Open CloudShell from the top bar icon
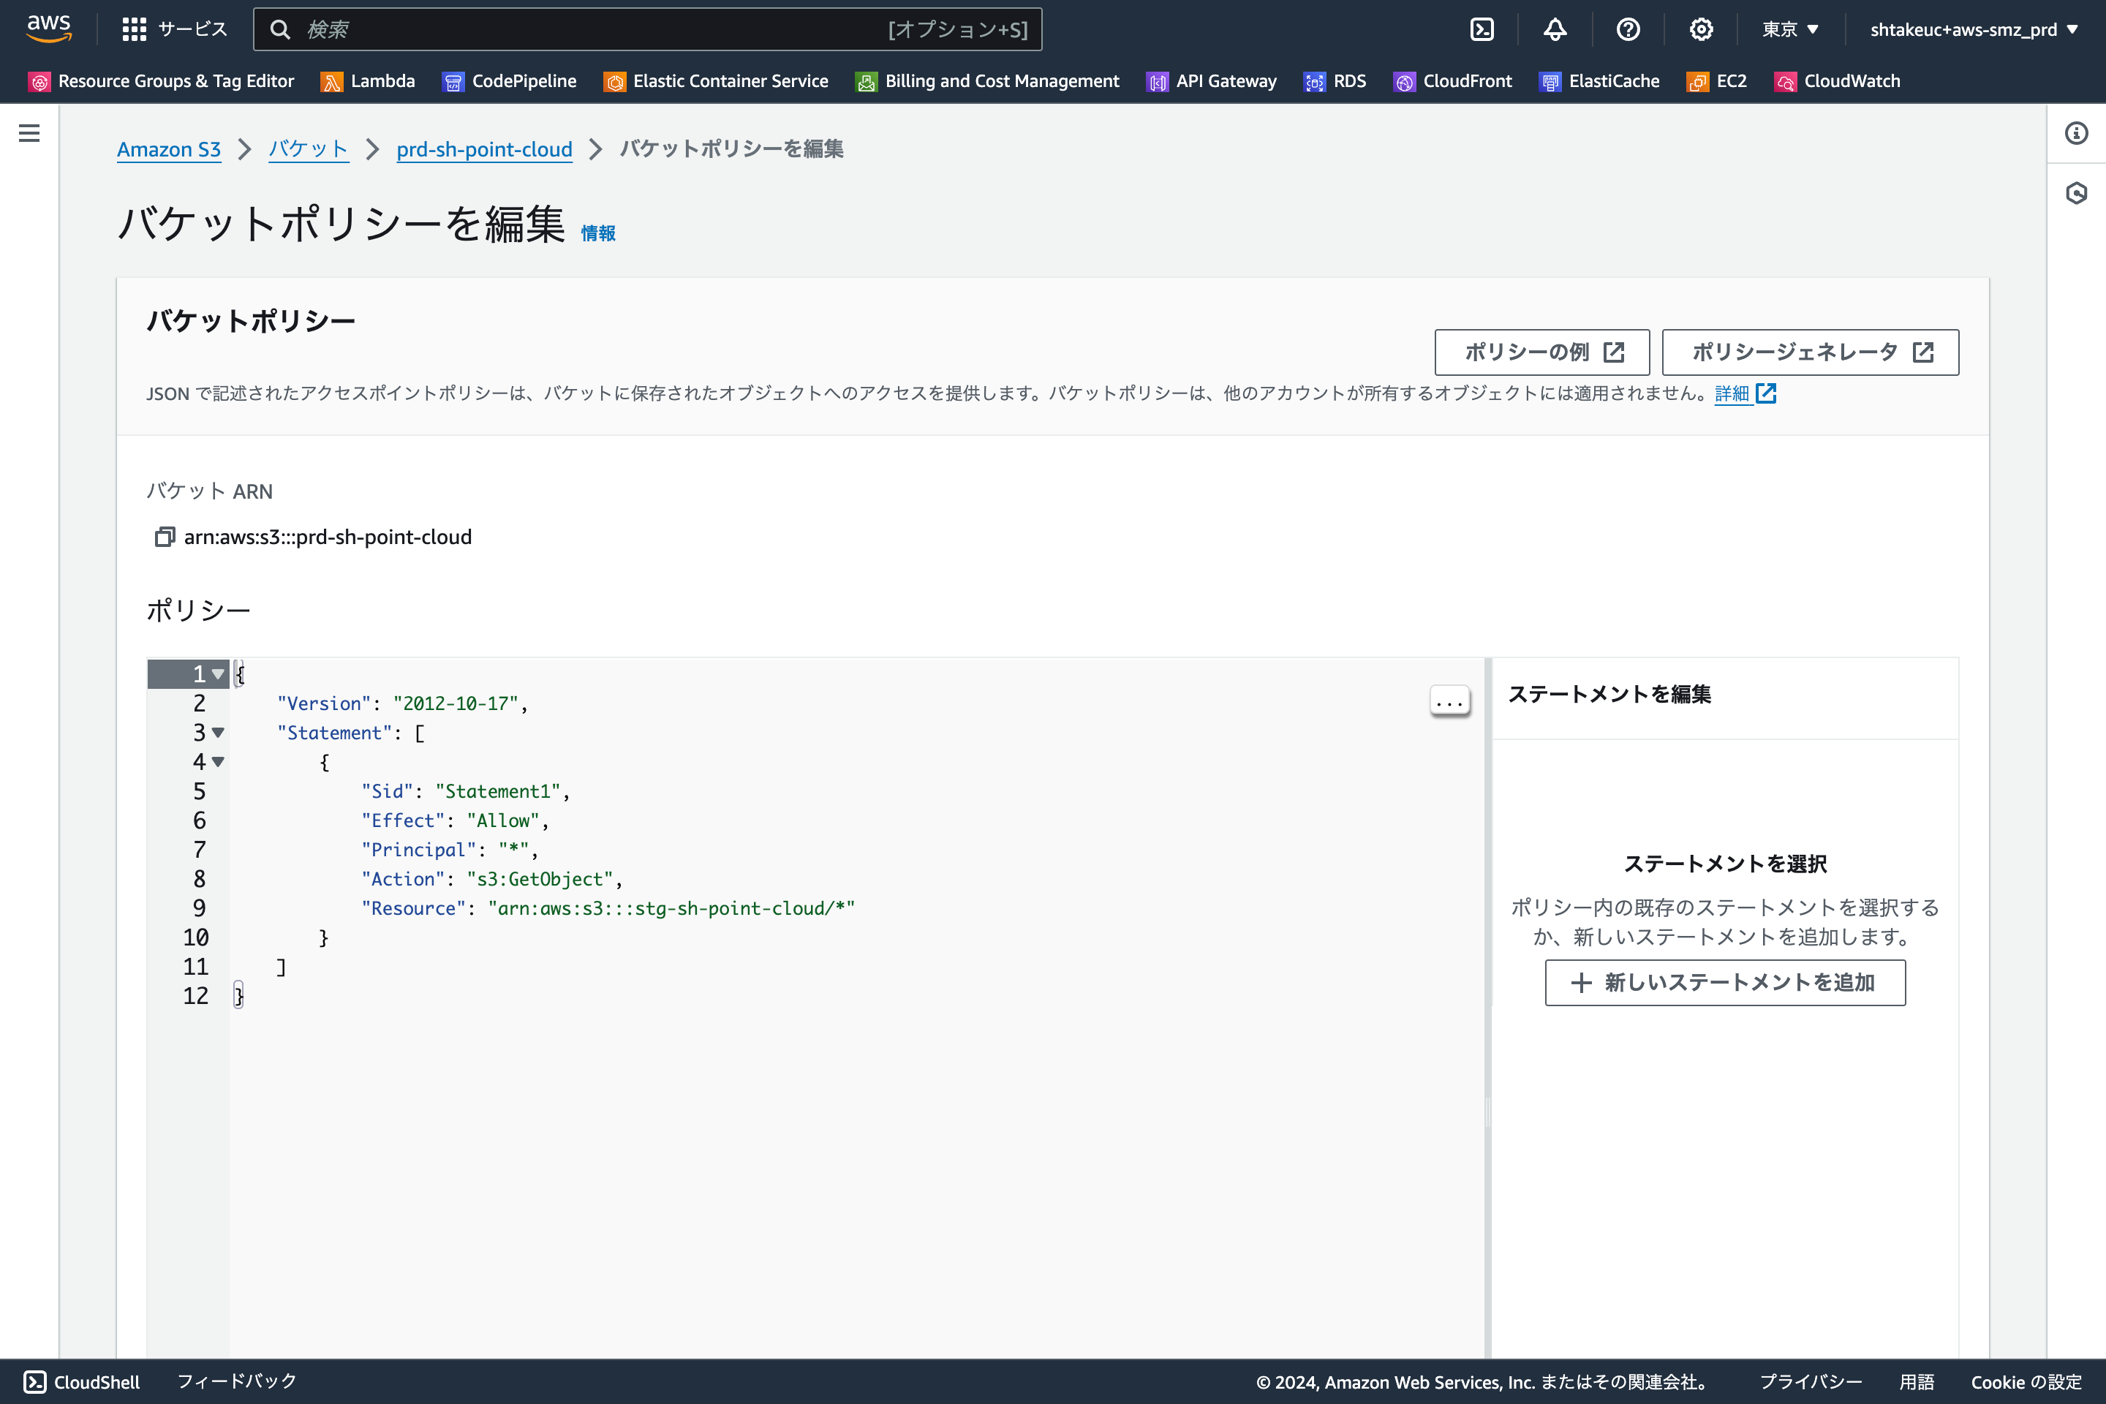This screenshot has width=2106, height=1404. click(x=1482, y=29)
